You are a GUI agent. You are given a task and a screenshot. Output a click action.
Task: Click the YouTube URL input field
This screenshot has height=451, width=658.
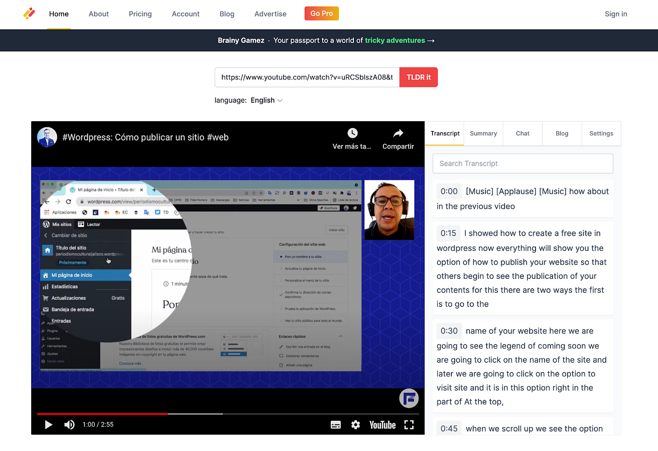click(307, 77)
